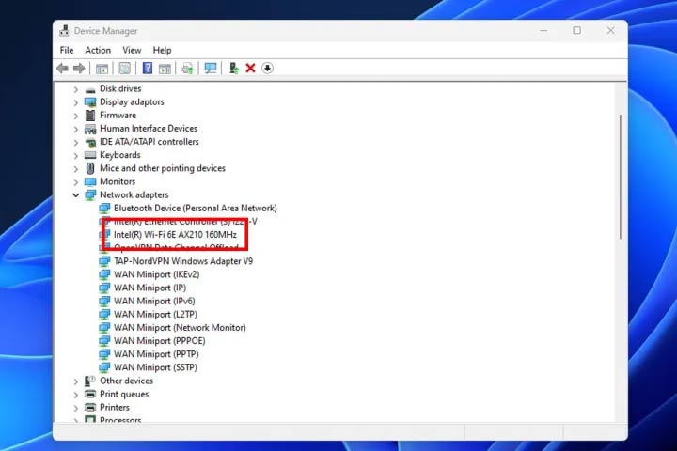Select Bluetooth Device (Personal Area Network)
This screenshot has width=677, height=451.
(x=195, y=208)
